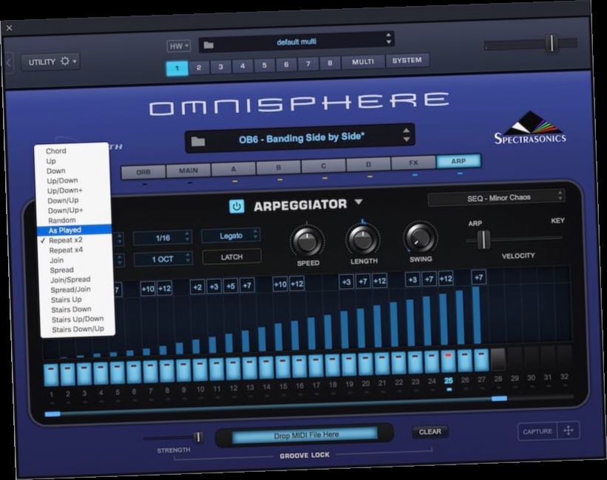Click the Drop MIDI File Here area
607x480 pixels.
tap(305, 435)
